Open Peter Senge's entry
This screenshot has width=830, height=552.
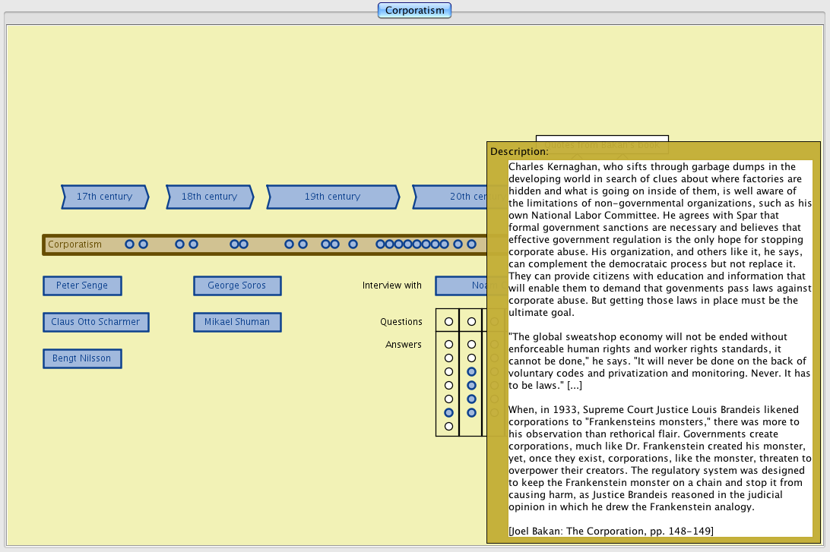[x=82, y=285]
